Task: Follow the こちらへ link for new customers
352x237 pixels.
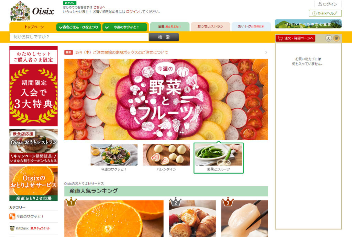Action: [99, 7]
